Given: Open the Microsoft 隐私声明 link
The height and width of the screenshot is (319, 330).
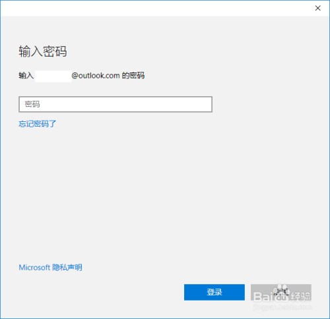Looking at the screenshot, I should pos(50,268).
